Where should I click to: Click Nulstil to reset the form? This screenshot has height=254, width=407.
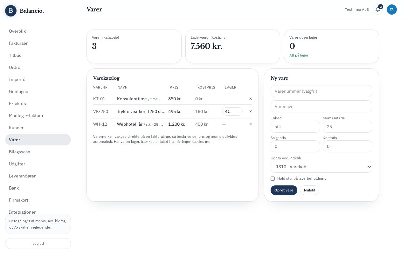309,190
